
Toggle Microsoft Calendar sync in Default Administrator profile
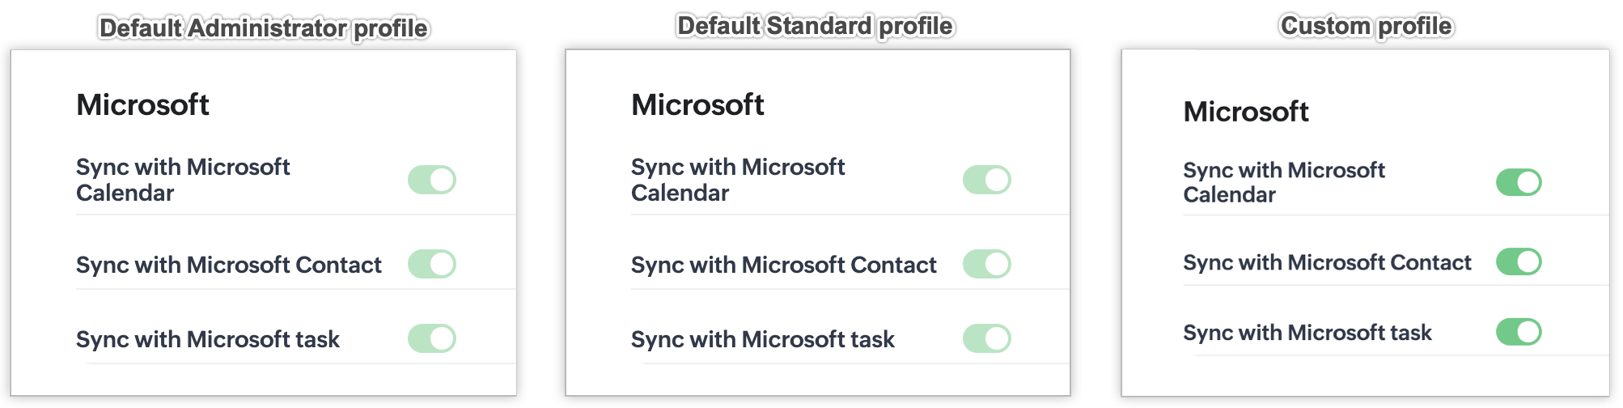point(432,180)
